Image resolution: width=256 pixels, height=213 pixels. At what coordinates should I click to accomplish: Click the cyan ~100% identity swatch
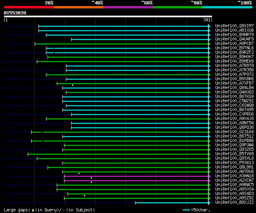(x=227, y=7)
